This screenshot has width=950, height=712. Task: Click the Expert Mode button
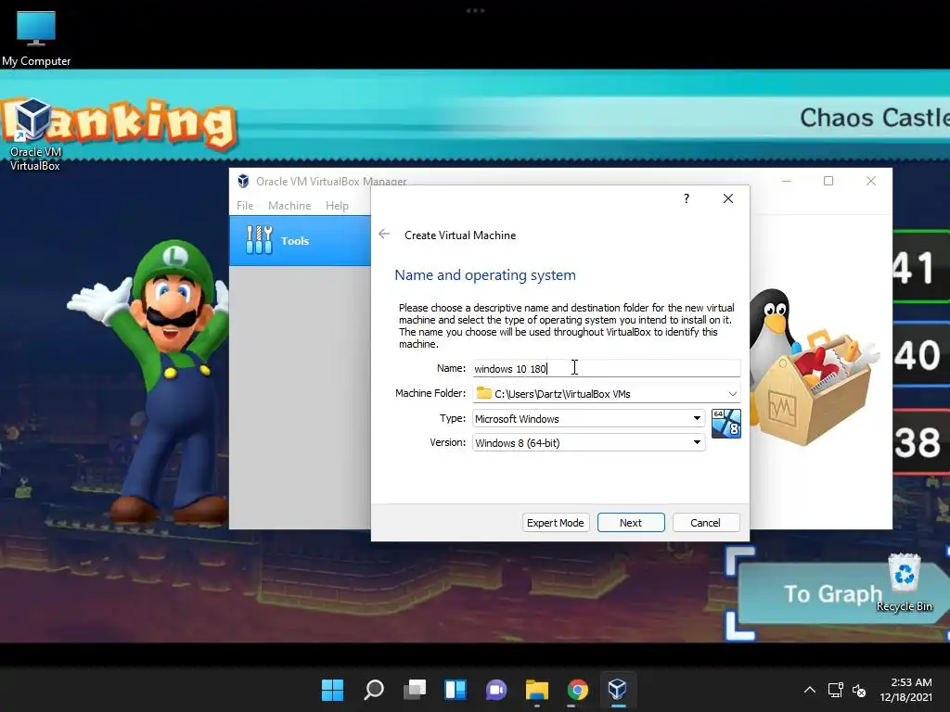[x=556, y=523]
